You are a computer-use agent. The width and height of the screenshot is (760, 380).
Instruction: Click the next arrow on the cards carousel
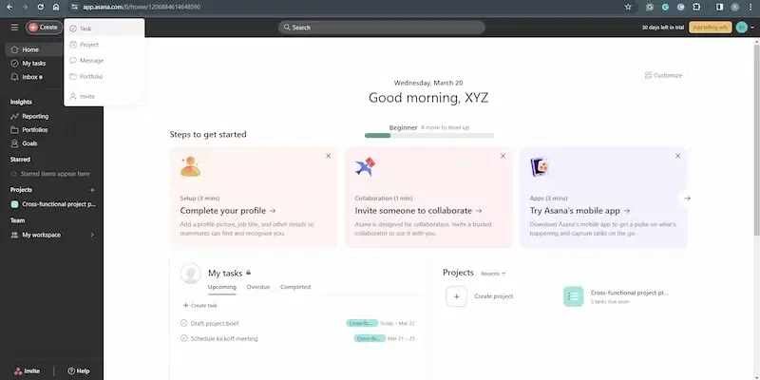(687, 199)
